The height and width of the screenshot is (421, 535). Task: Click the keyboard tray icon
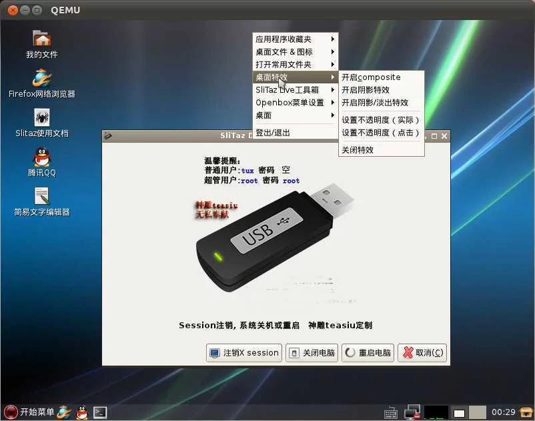pyautogui.click(x=391, y=413)
